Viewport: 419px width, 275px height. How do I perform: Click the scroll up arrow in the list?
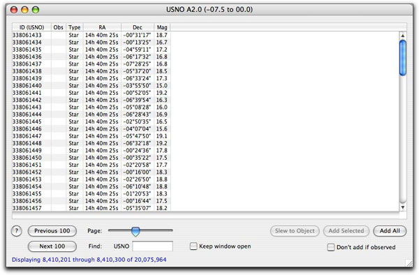[403, 36]
